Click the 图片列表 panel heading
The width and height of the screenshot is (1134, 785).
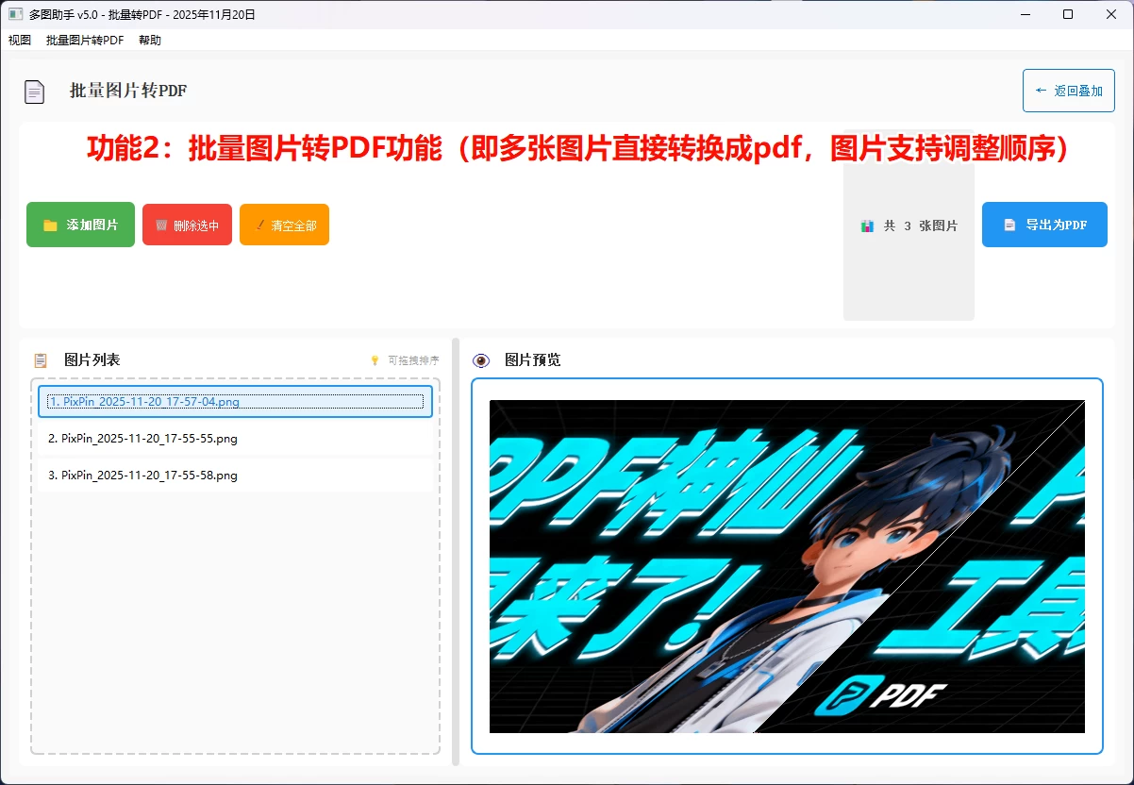92,359
